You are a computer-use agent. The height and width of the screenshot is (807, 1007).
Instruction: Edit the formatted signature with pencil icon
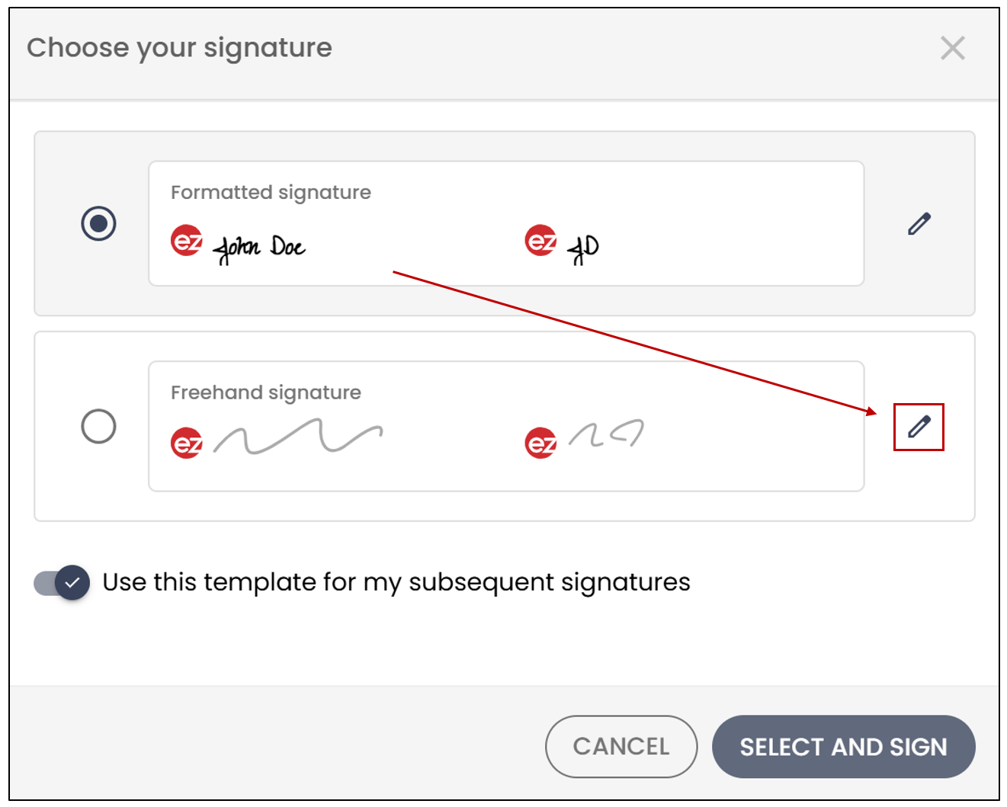[919, 224]
